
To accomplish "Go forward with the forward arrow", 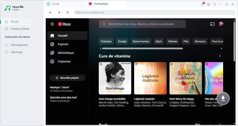I will 59,12.
